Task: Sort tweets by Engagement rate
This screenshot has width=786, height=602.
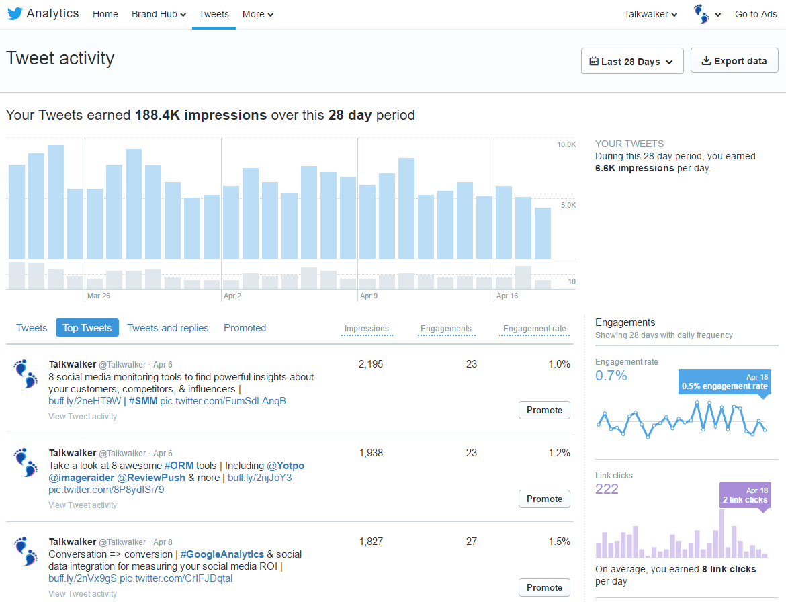Action: [x=534, y=329]
